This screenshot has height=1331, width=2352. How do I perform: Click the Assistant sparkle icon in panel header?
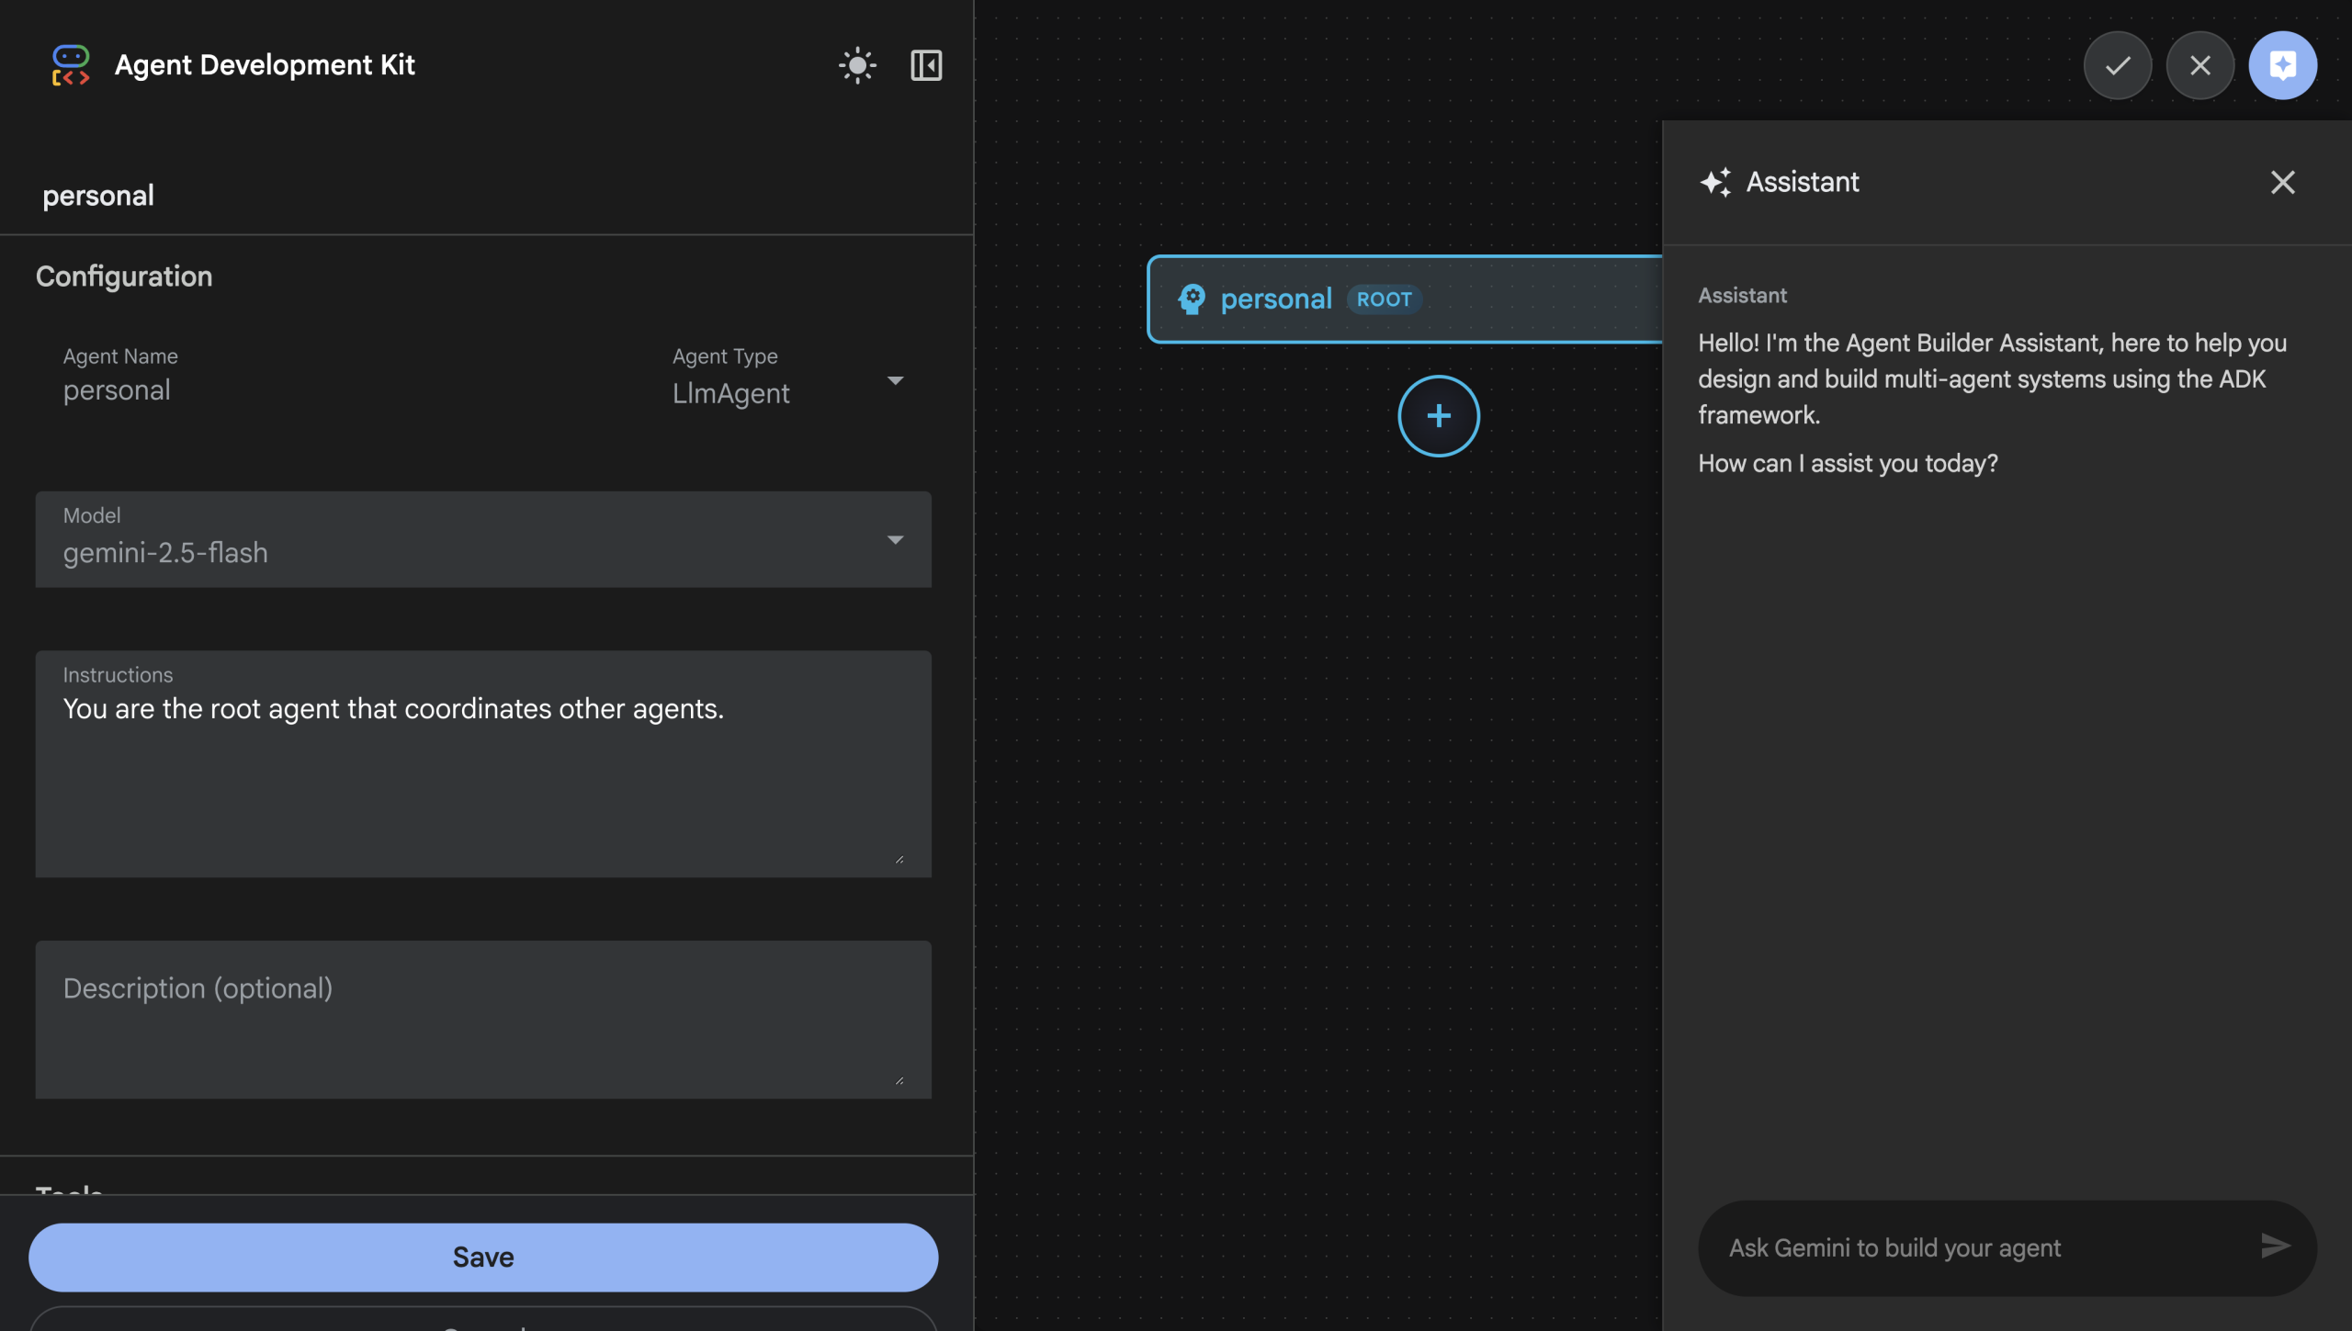pos(1715,182)
